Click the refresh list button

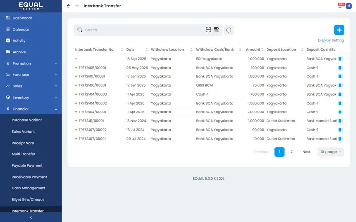coord(229,30)
